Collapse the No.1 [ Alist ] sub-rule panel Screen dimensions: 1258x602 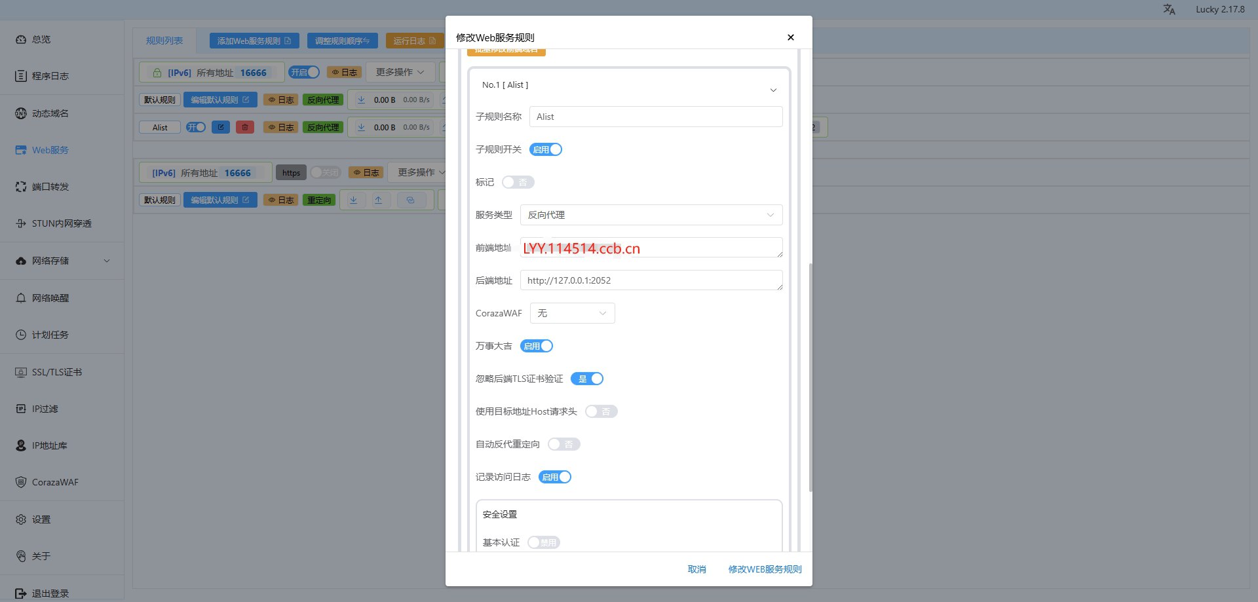[773, 90]
